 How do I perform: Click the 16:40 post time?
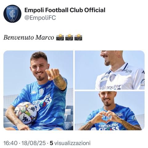click(10, 143)
